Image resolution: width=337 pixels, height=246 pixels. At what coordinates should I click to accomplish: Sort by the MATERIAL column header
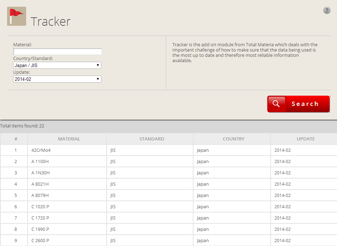(69, 139)
